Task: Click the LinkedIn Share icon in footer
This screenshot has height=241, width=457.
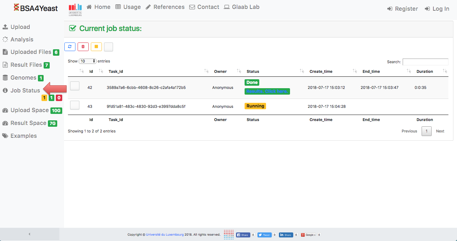Action: coord(286,235)
